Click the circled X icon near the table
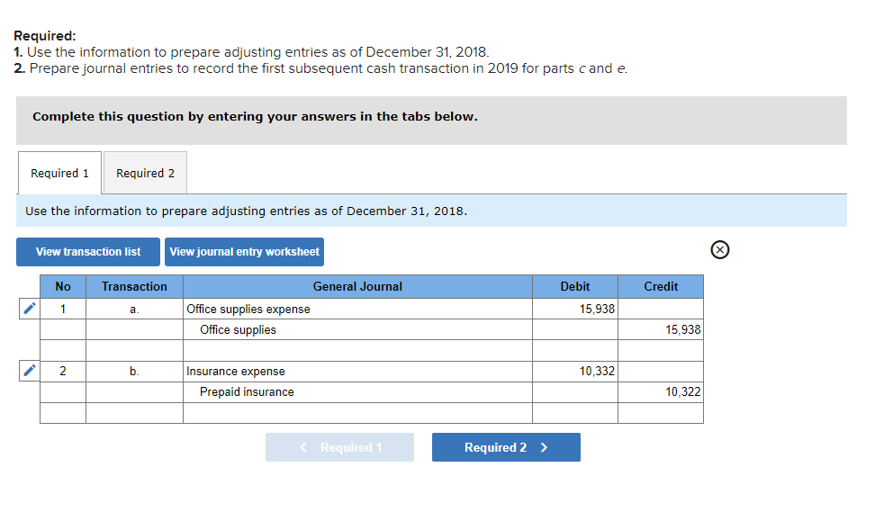This screenshot has width=884, height=521. (719, 250)
